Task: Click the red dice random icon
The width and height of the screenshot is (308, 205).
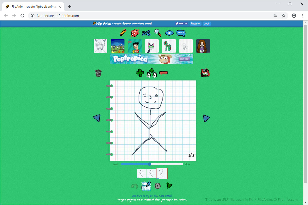Action: (135, 33)
